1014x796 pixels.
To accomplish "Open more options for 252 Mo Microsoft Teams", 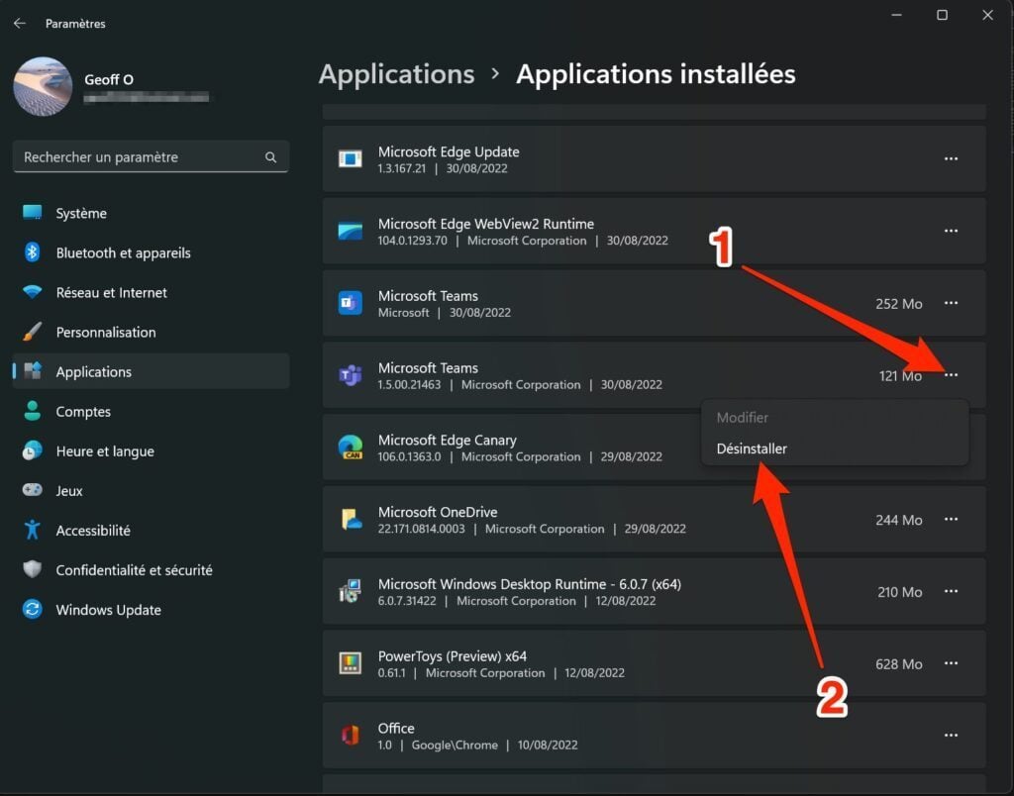I will (x=951, y=303).
